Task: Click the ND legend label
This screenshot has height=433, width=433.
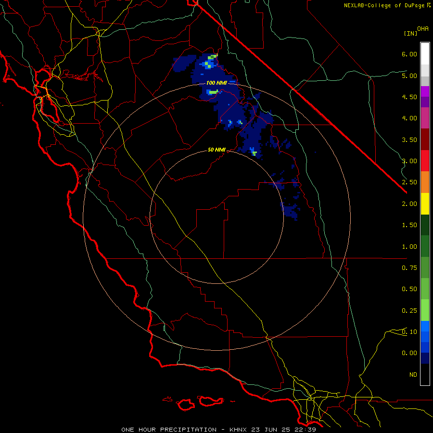Action: pyautogui.click(x=413, y=375)
